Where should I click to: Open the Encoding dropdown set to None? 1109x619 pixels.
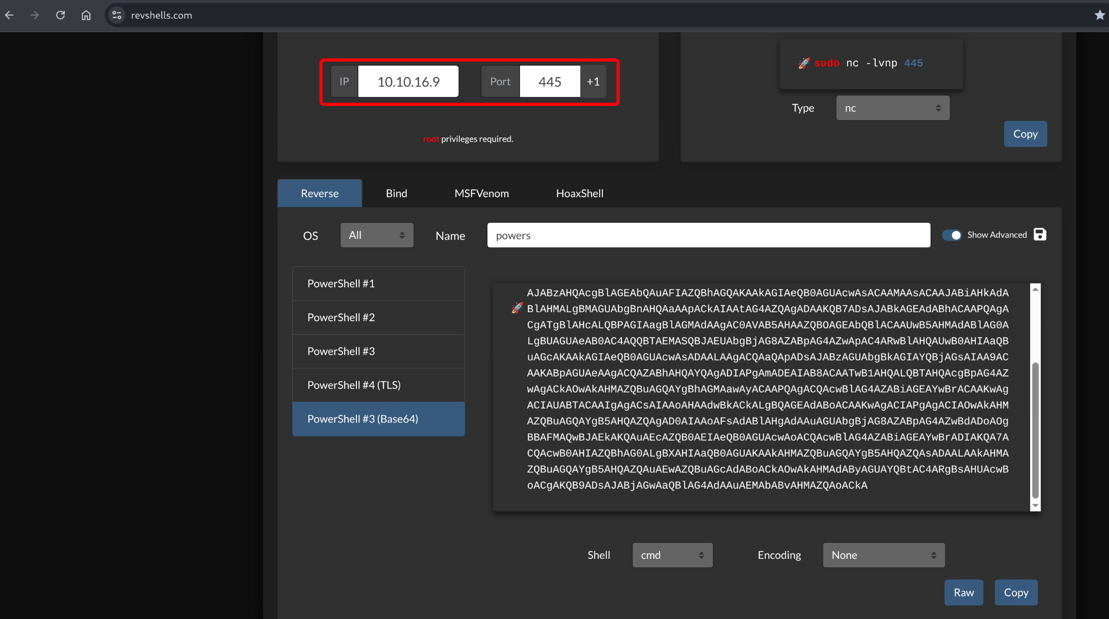(882, 555)
